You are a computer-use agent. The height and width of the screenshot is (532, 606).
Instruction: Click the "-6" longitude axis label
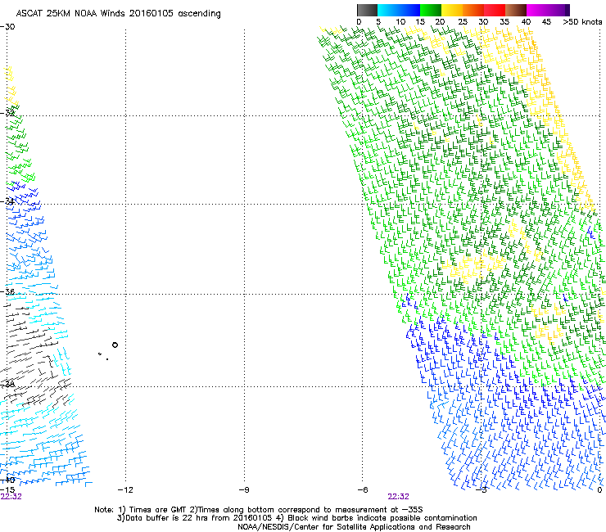(x=363, y=490)
